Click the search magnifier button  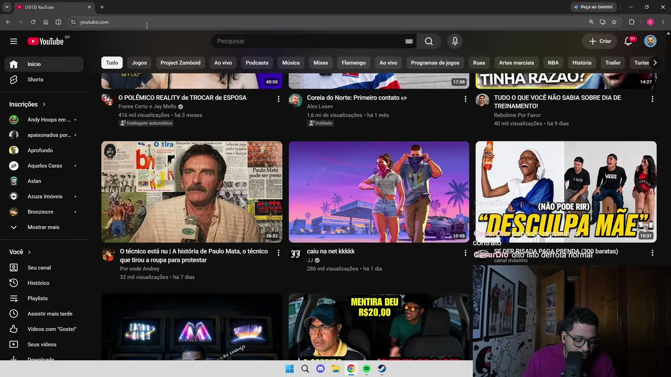(x=429, y=41)
